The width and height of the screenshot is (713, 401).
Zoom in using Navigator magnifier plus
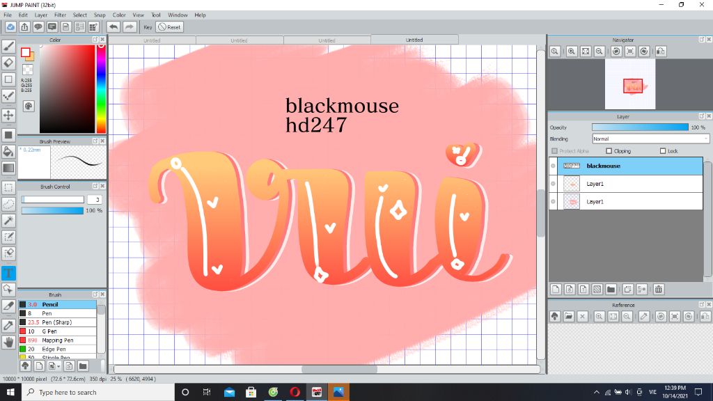pos(572,52)
